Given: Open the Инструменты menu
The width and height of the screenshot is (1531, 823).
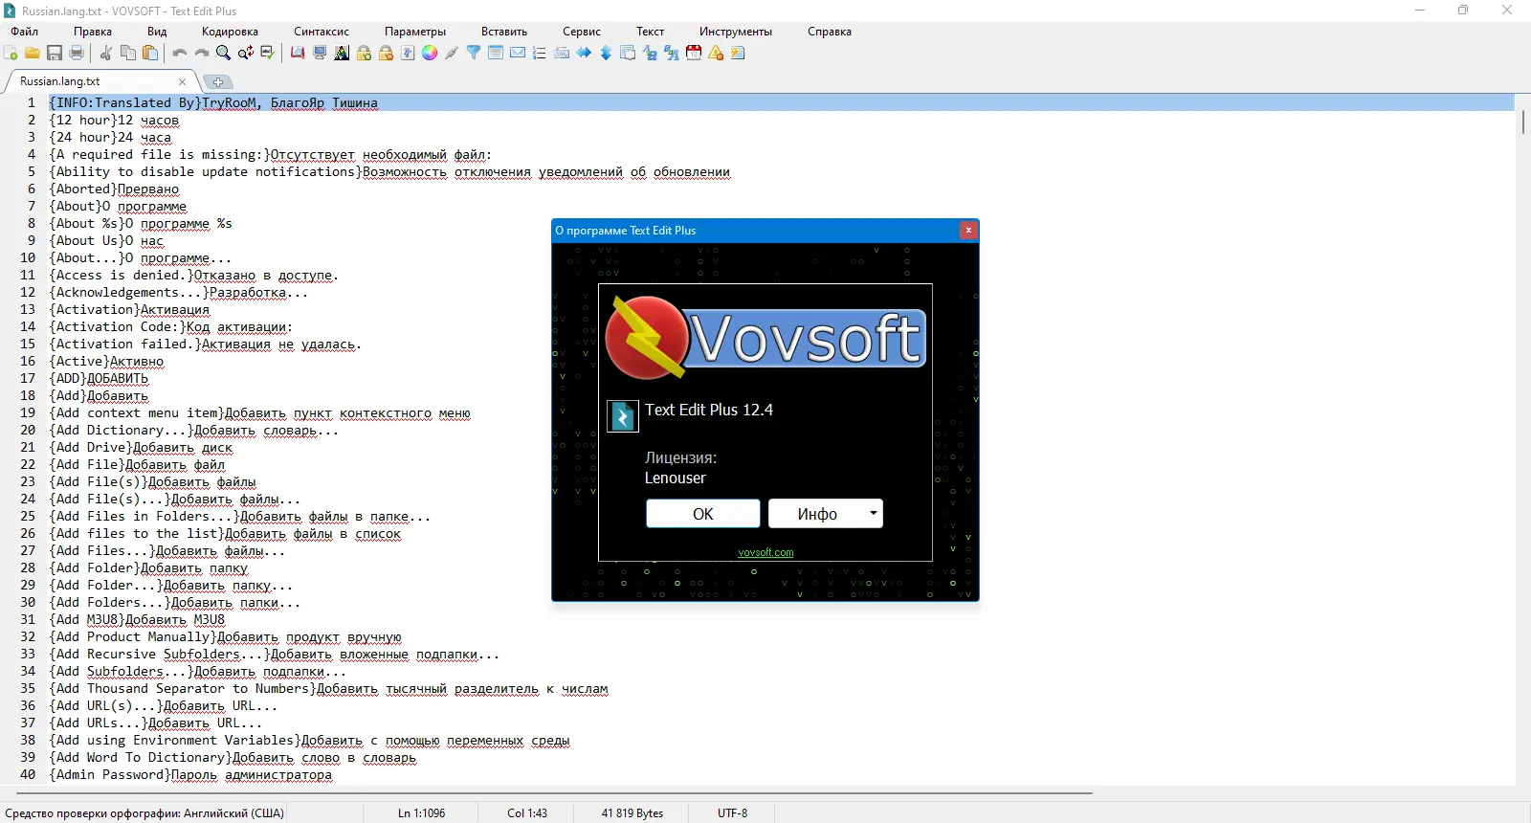Looking at the screenshot, I should point(736,32).
